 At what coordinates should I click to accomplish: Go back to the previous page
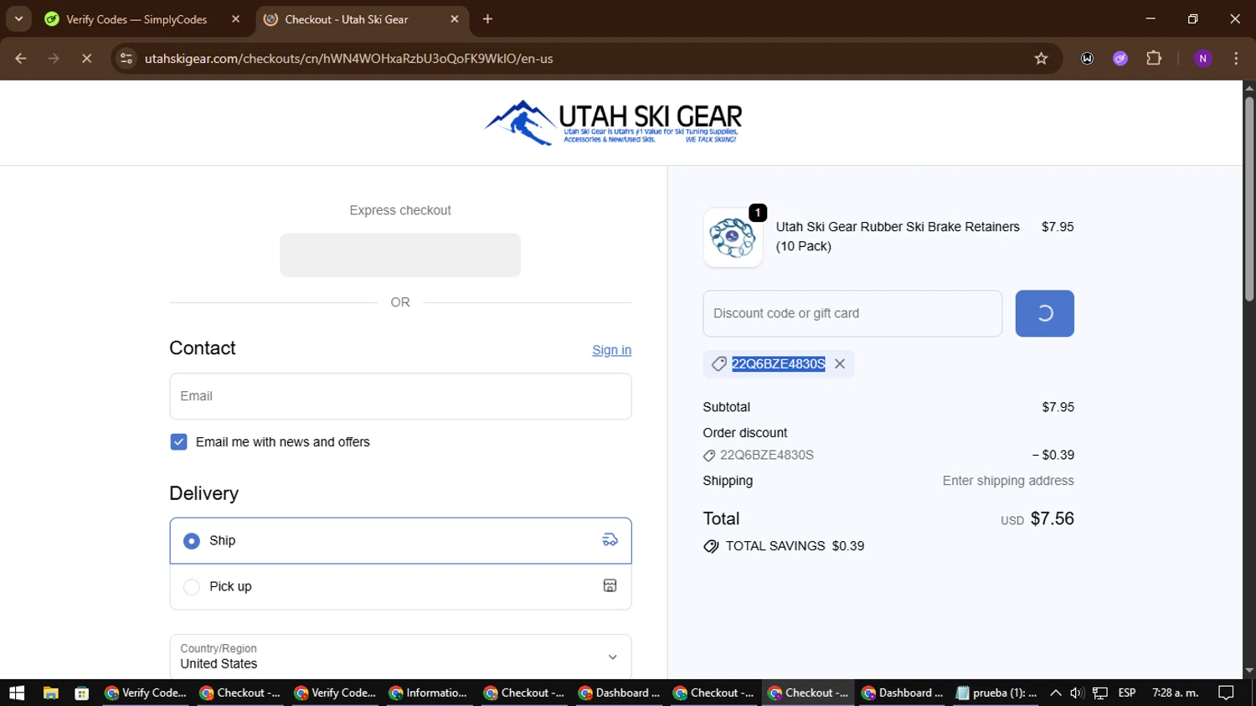coord(21,59)
